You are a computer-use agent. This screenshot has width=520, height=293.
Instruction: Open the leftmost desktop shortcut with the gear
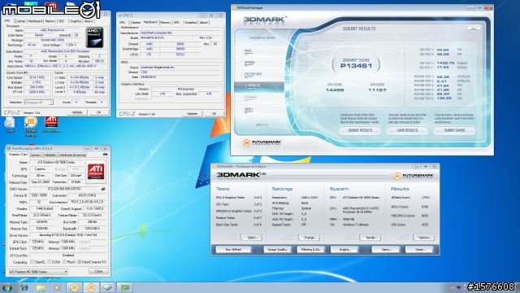(10, 125)
